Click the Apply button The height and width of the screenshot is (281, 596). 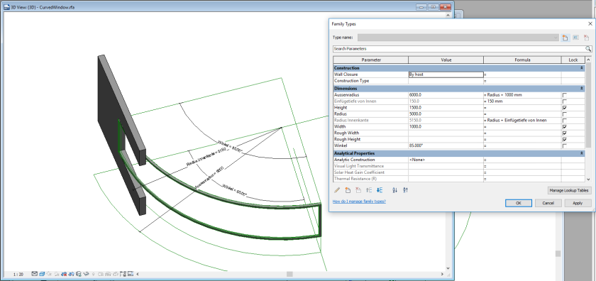tap(578, 203)
